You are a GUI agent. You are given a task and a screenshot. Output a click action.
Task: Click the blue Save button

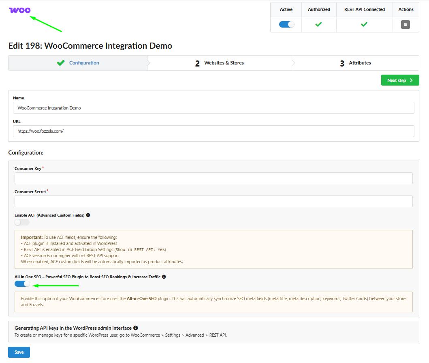pos(19,352)
